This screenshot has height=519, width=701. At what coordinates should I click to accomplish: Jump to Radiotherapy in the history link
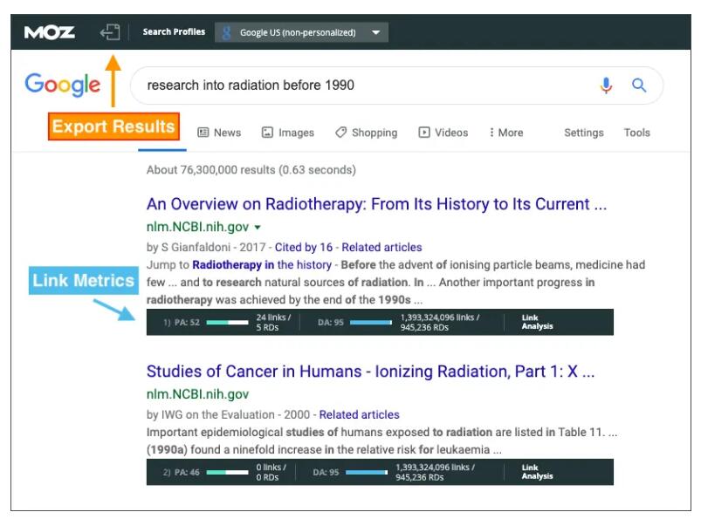pyautogui.click(x=262, y=265)
